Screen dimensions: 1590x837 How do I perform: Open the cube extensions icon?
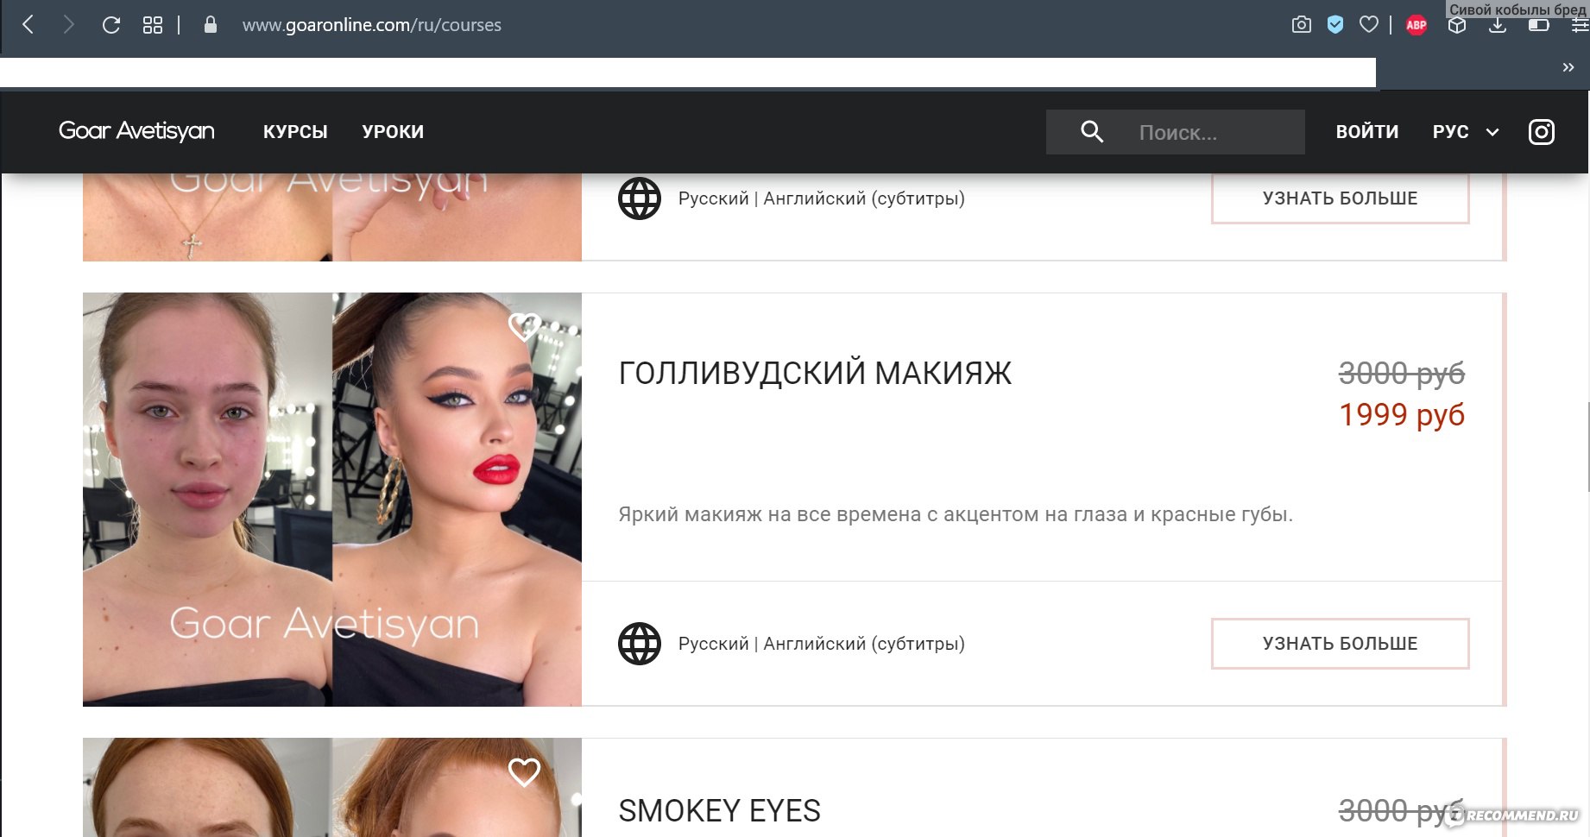1457,25
